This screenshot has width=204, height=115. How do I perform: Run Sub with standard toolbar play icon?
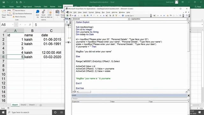[98, 16]
